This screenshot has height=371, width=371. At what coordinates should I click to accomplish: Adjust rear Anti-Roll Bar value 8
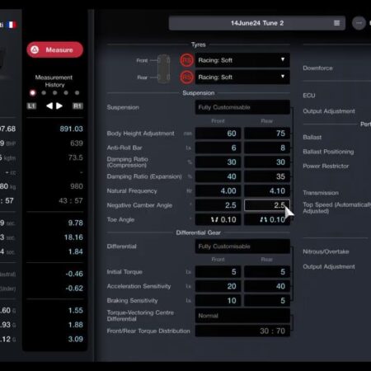(x=267, y=148)
